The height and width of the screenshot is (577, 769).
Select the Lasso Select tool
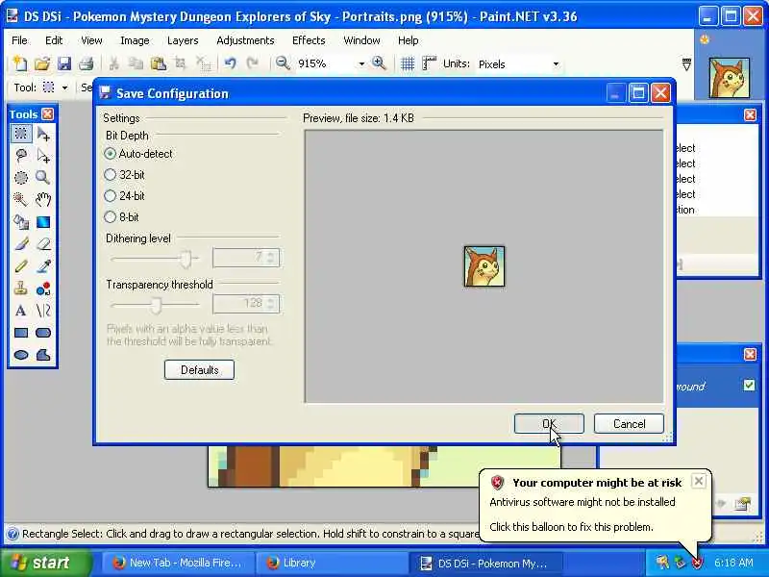pos(20,156)
